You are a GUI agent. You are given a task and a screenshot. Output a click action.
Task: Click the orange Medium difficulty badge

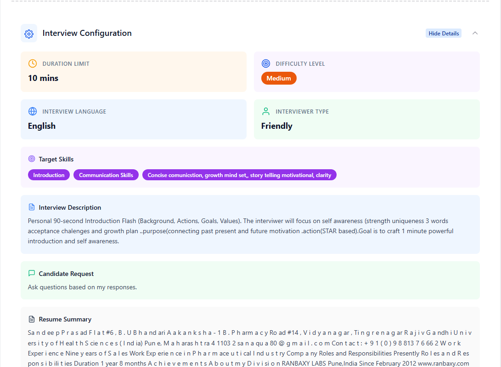279,78
